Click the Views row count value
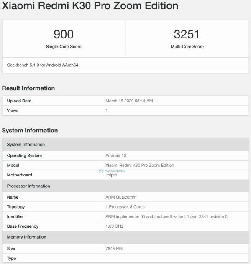The width and height of the screenshot is (251, 264). click(x=107, y=111)
